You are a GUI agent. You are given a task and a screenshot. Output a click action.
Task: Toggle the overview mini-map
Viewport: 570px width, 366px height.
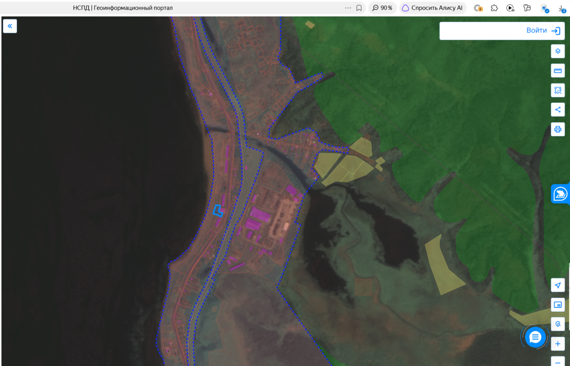tap(558, 305)
